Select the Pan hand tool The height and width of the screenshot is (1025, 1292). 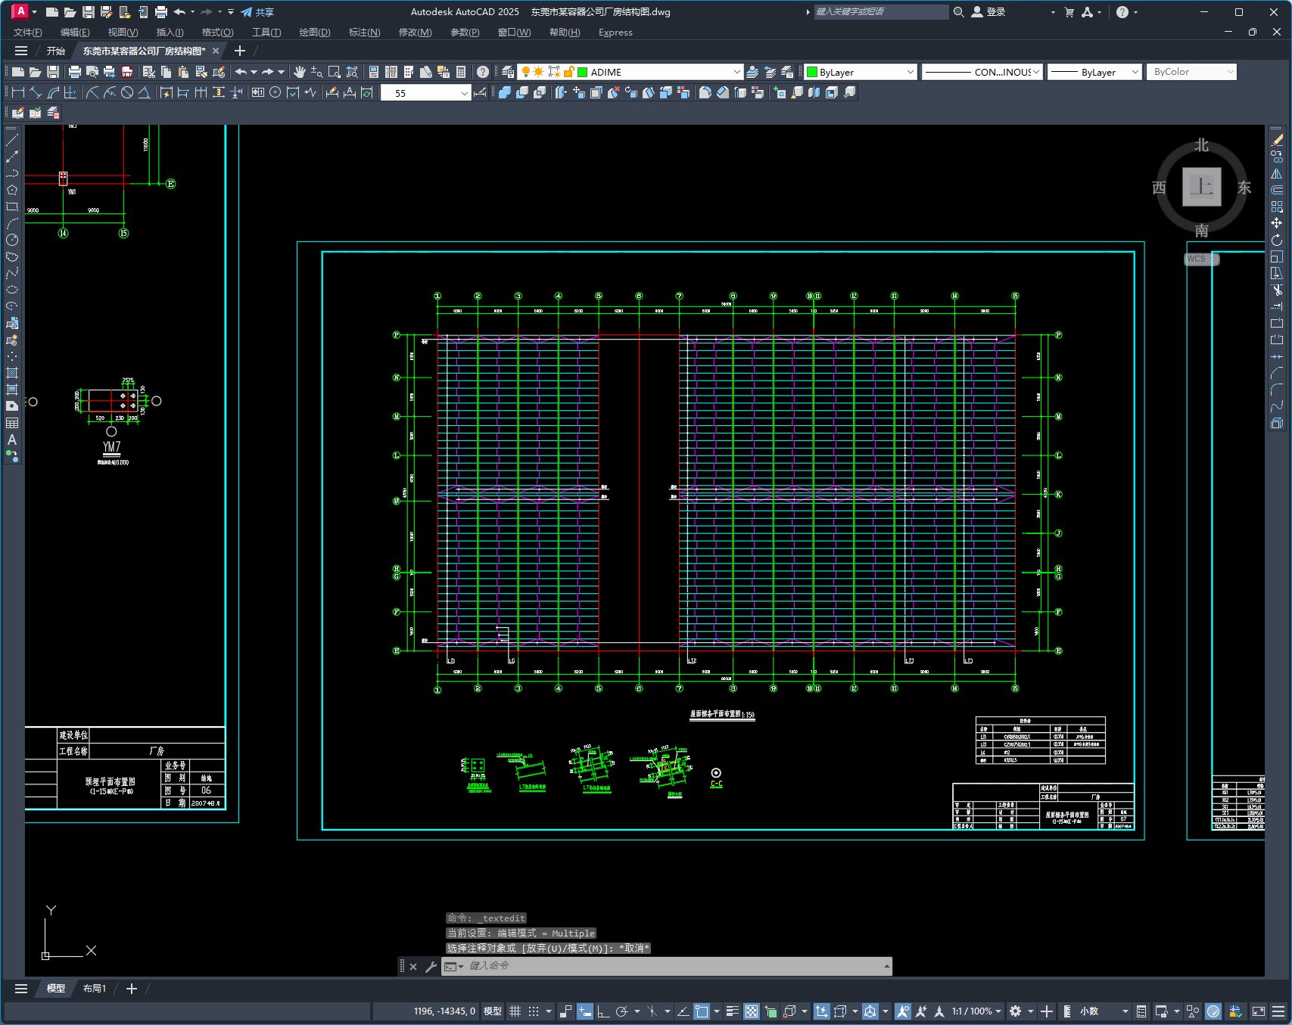[300, 72]
